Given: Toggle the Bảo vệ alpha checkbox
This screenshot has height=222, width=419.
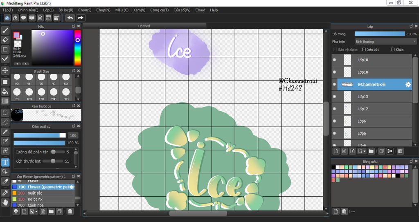Looking at the screenshot, I should point(335,49).
